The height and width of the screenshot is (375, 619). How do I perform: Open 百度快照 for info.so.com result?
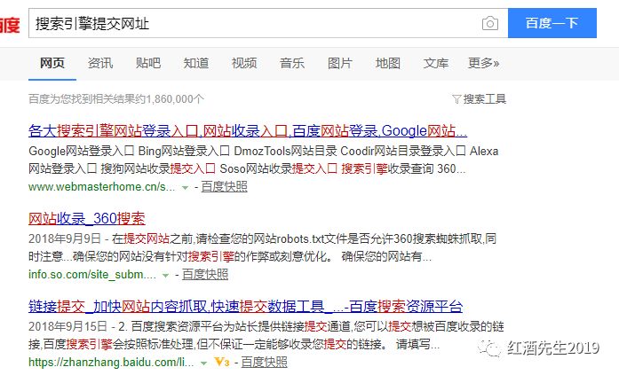tap(205, 274)
